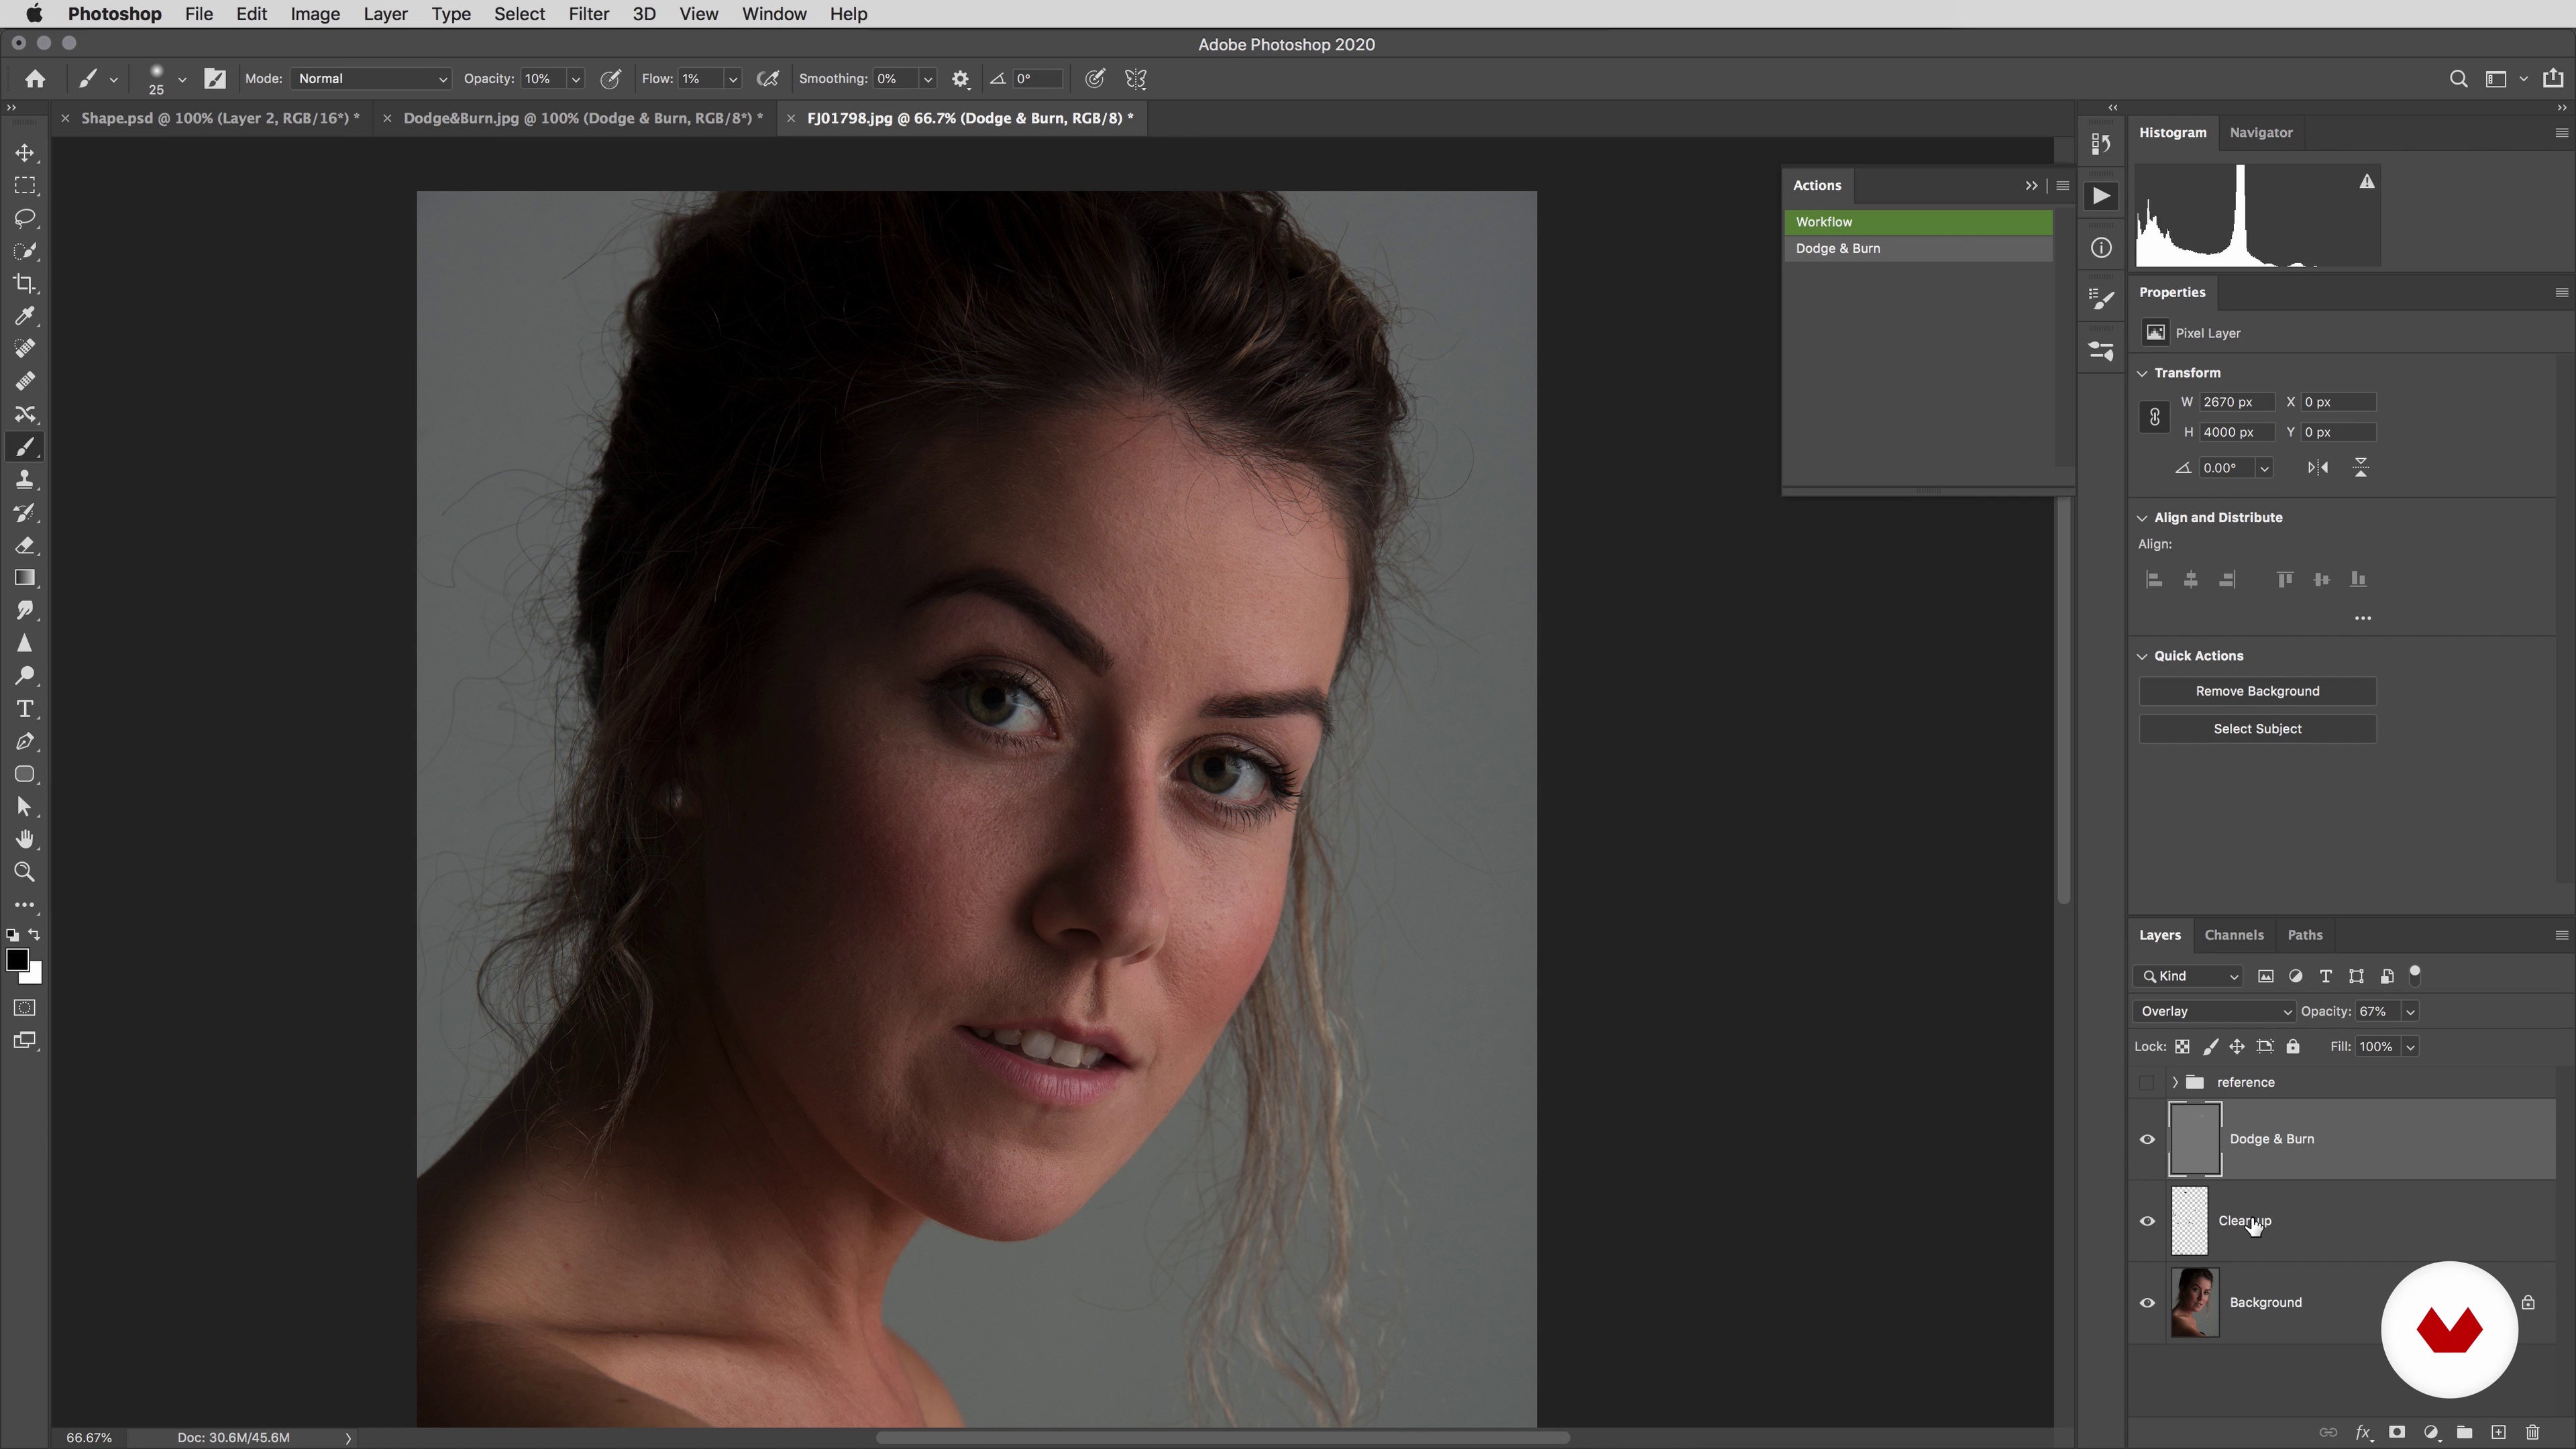The height and width of the screenshot is (1449, 2576).
Task: Open the Filter menu
Action: 588,14
